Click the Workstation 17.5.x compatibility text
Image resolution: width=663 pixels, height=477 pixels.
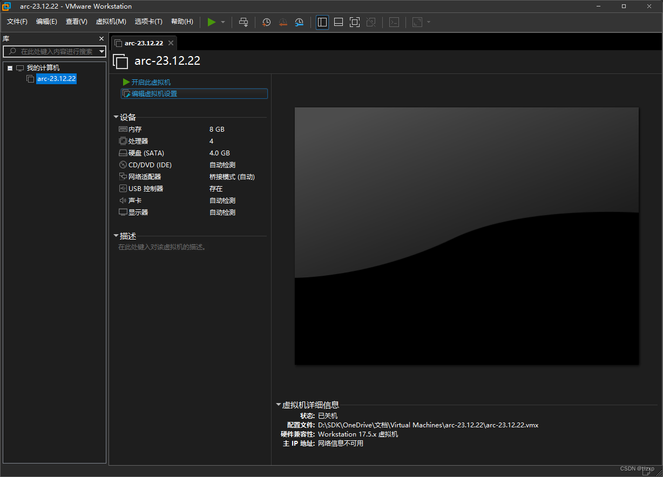(358, 434)
